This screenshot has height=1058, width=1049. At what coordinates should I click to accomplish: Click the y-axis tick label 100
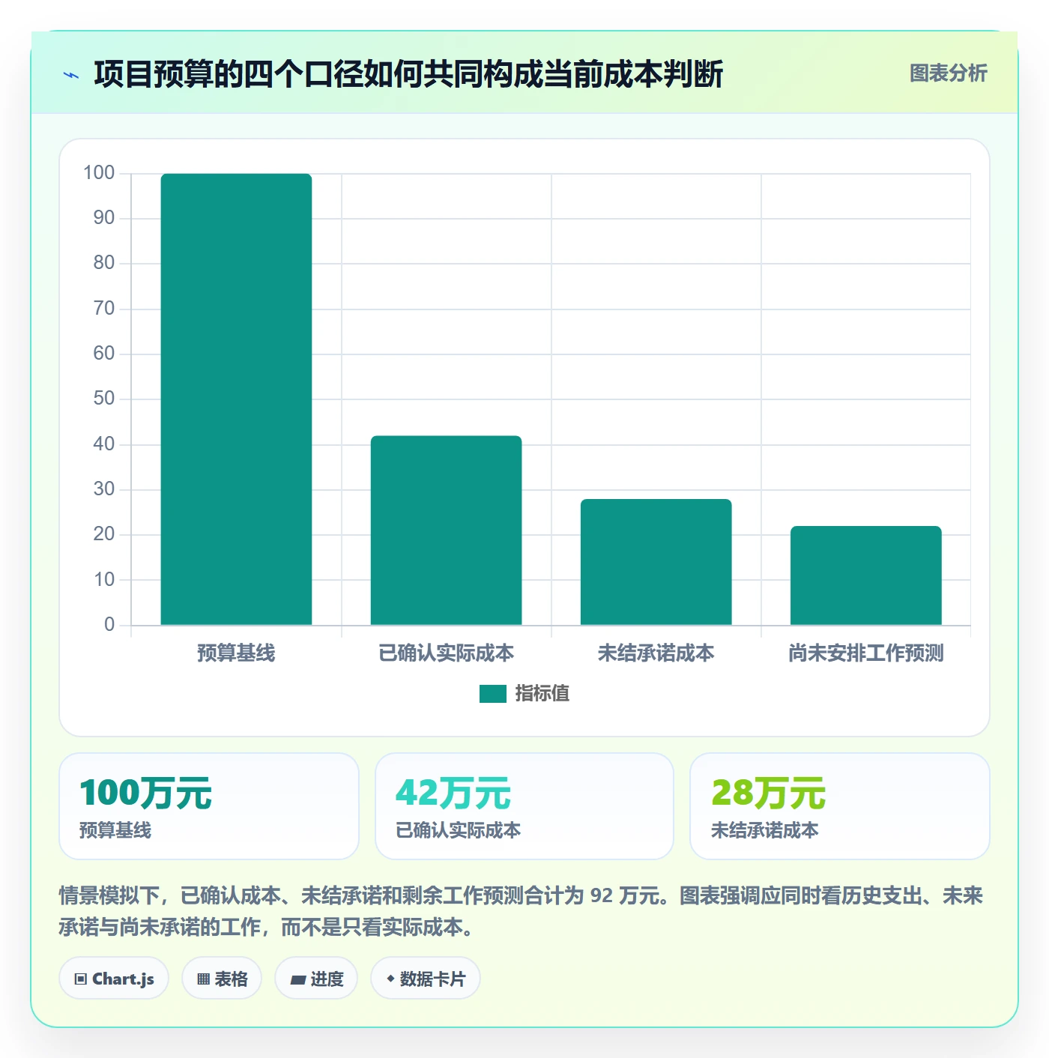click(99, 173)
